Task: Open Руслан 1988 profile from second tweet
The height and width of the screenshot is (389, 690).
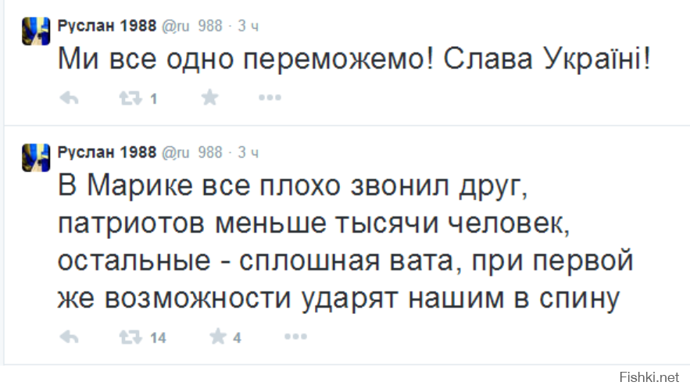Action: [x=107, y=152]
